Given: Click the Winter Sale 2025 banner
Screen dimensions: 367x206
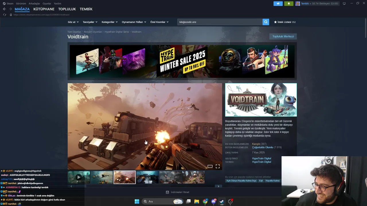Looking at the screenshot, I should [x=182, y=61].
